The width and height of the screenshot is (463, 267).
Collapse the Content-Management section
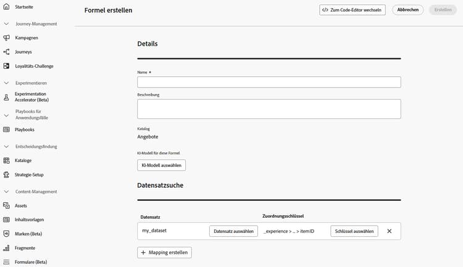point(6,192)
